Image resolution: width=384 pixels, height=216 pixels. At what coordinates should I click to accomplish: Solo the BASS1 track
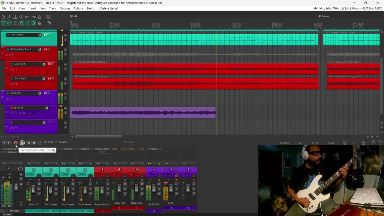[x=65, y=113]
